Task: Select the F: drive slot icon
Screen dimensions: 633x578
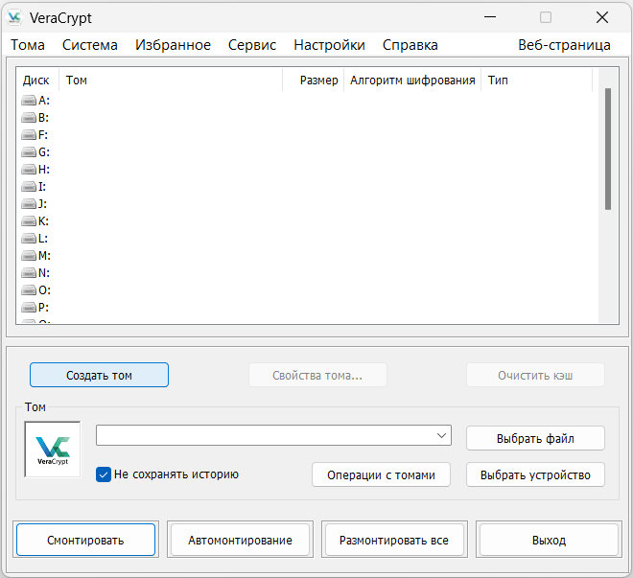Action: [x=29, y=135]
